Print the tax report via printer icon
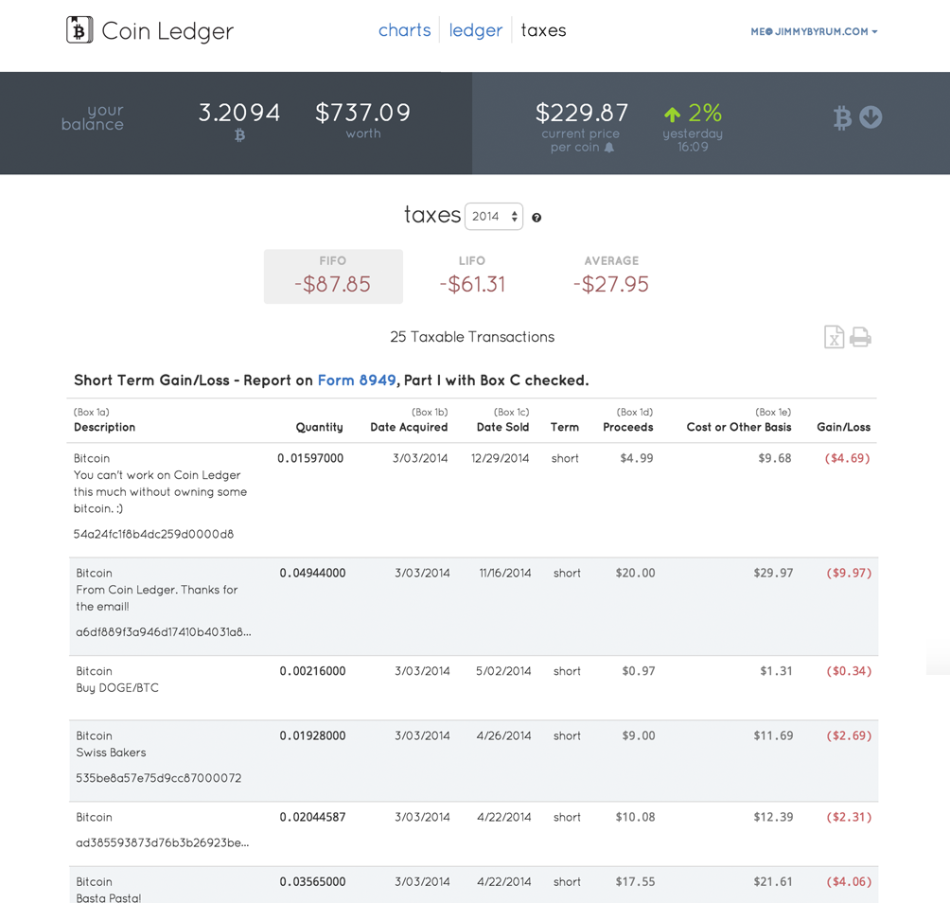950x903 pixels. (x=860, y=337)
